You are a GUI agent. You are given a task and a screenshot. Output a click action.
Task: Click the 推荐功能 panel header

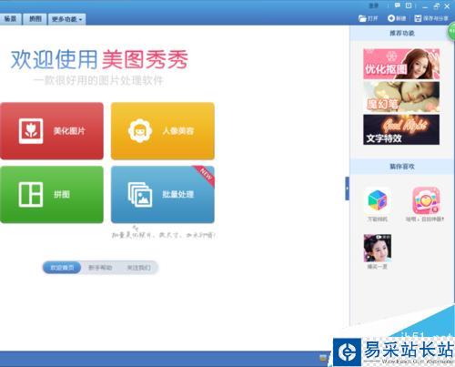[x=402, y=33]
